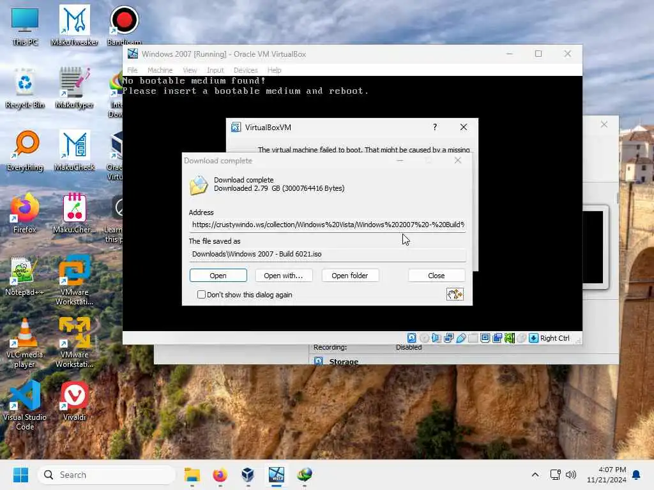Click the Internet Download Manager taskbar icon
The height and width of the screenshot is (490, 654).
(305, 474)
